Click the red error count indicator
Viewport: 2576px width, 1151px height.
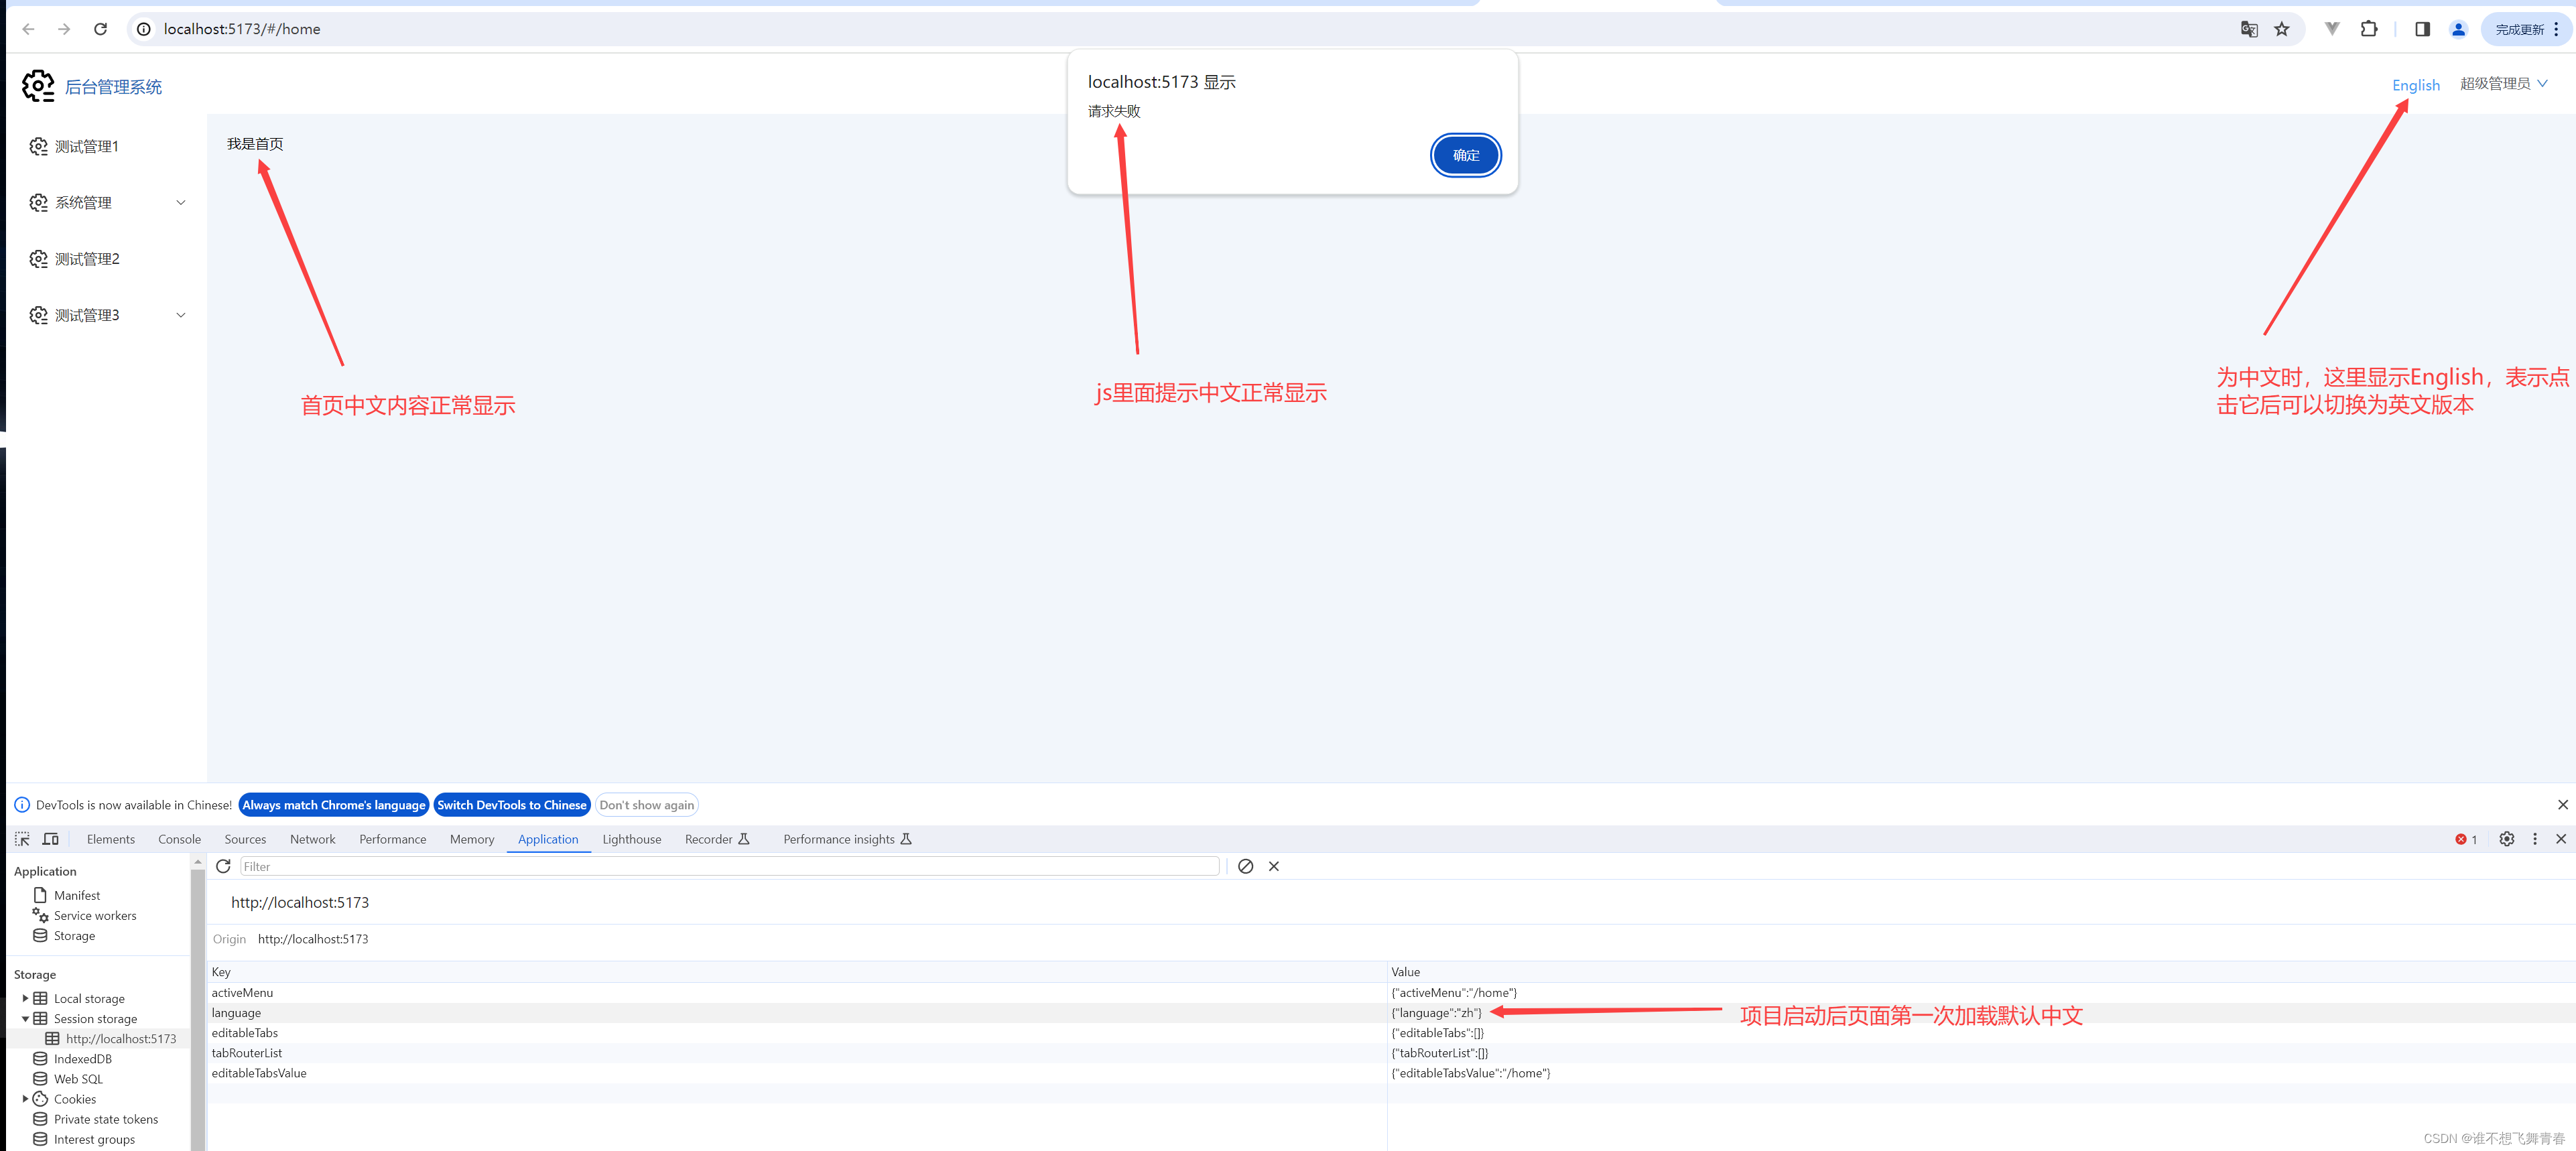click(2466, 839)
